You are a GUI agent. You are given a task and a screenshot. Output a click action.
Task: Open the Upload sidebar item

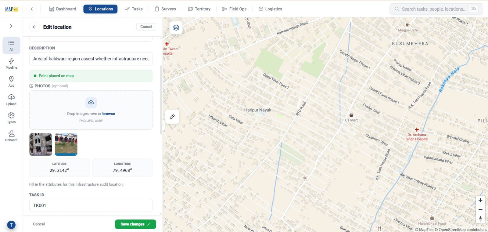coord(11,100)
